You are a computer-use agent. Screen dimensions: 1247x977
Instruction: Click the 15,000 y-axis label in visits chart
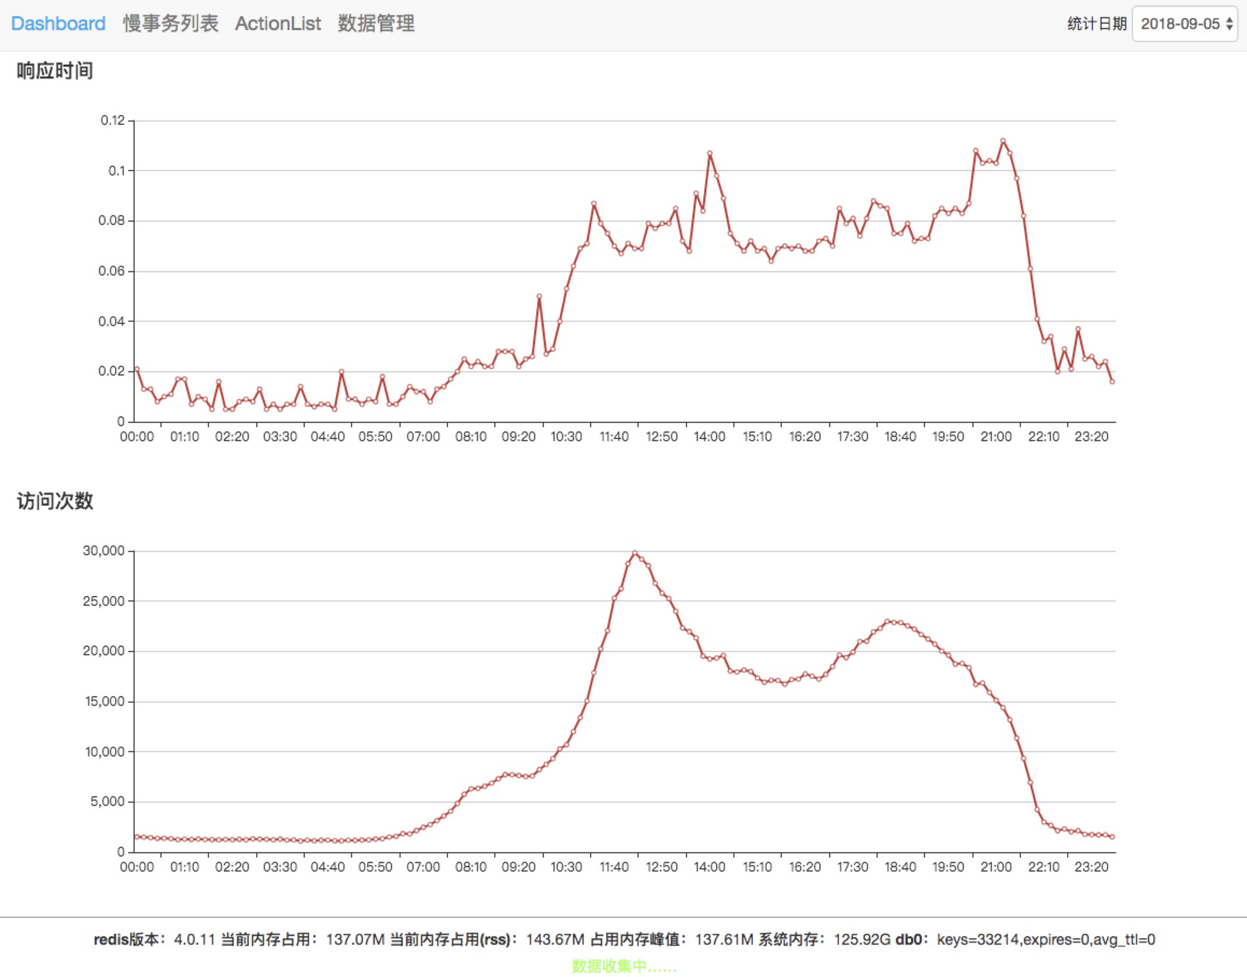(x=104, y=701)
